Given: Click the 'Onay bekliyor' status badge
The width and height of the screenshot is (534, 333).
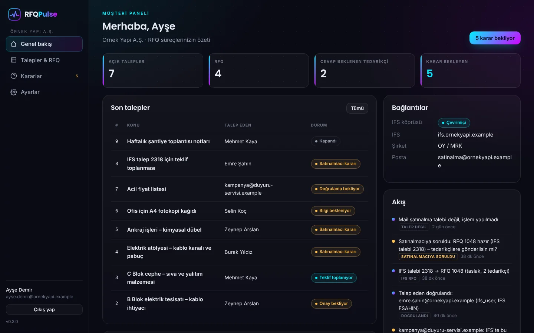Looking at the screenshot, I should click(x=331, y=304).
